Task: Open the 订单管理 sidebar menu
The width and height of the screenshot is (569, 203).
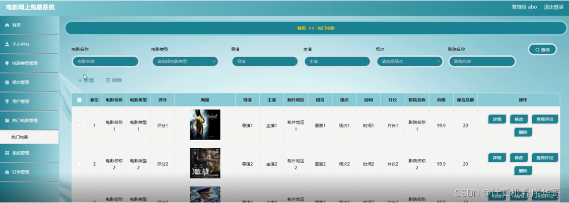Action: click(29, 172)
